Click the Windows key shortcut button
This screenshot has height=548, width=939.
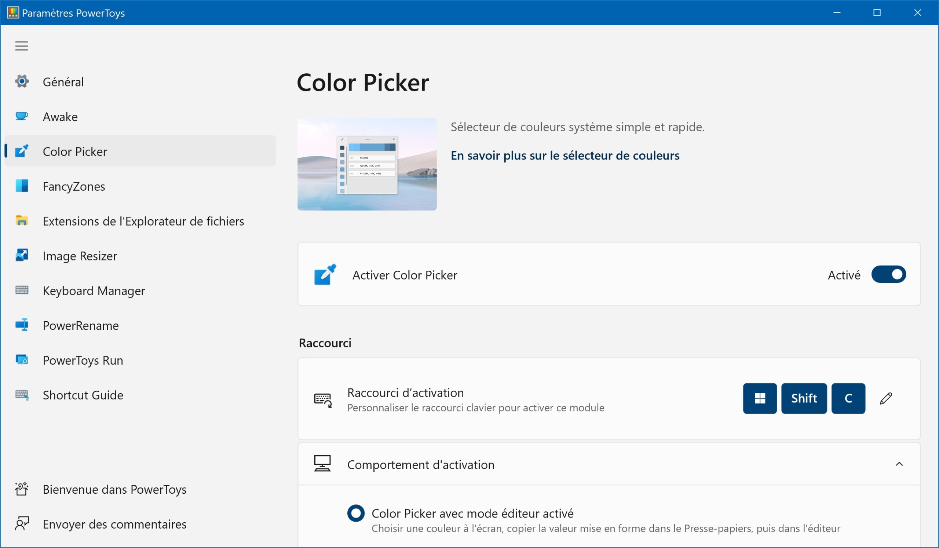click(x=760, y=398)
